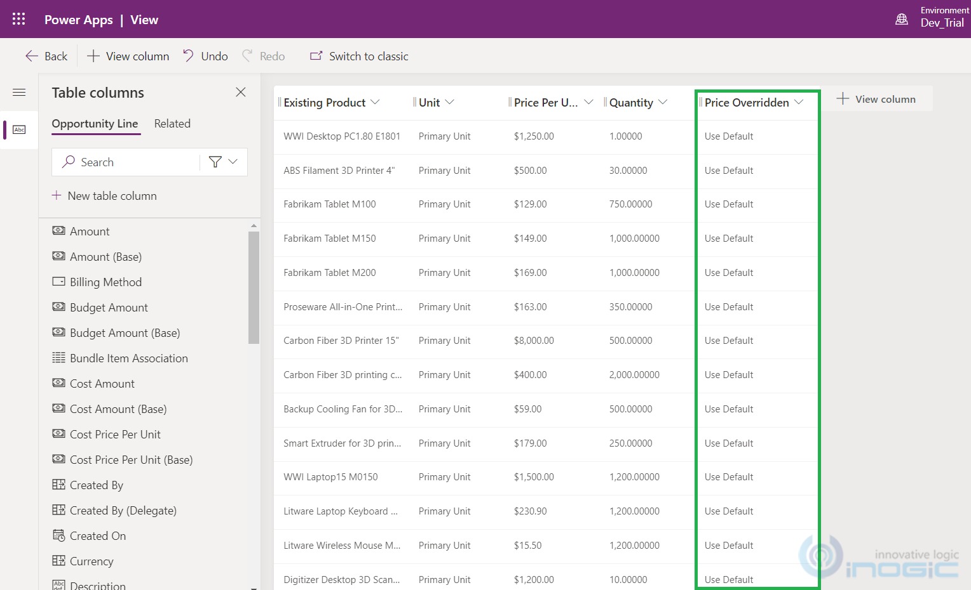Switch to the Related tab

[x=172, y=124]
